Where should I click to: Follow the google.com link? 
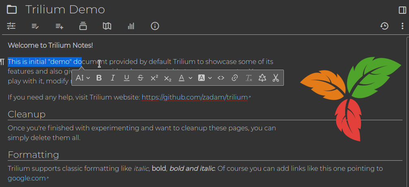pos(26,178)
